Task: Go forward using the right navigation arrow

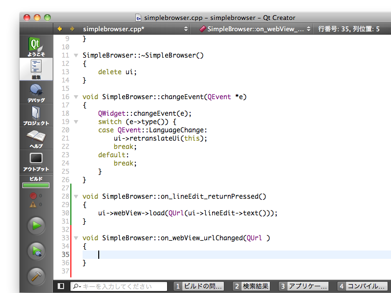Action: pos(72,29)
